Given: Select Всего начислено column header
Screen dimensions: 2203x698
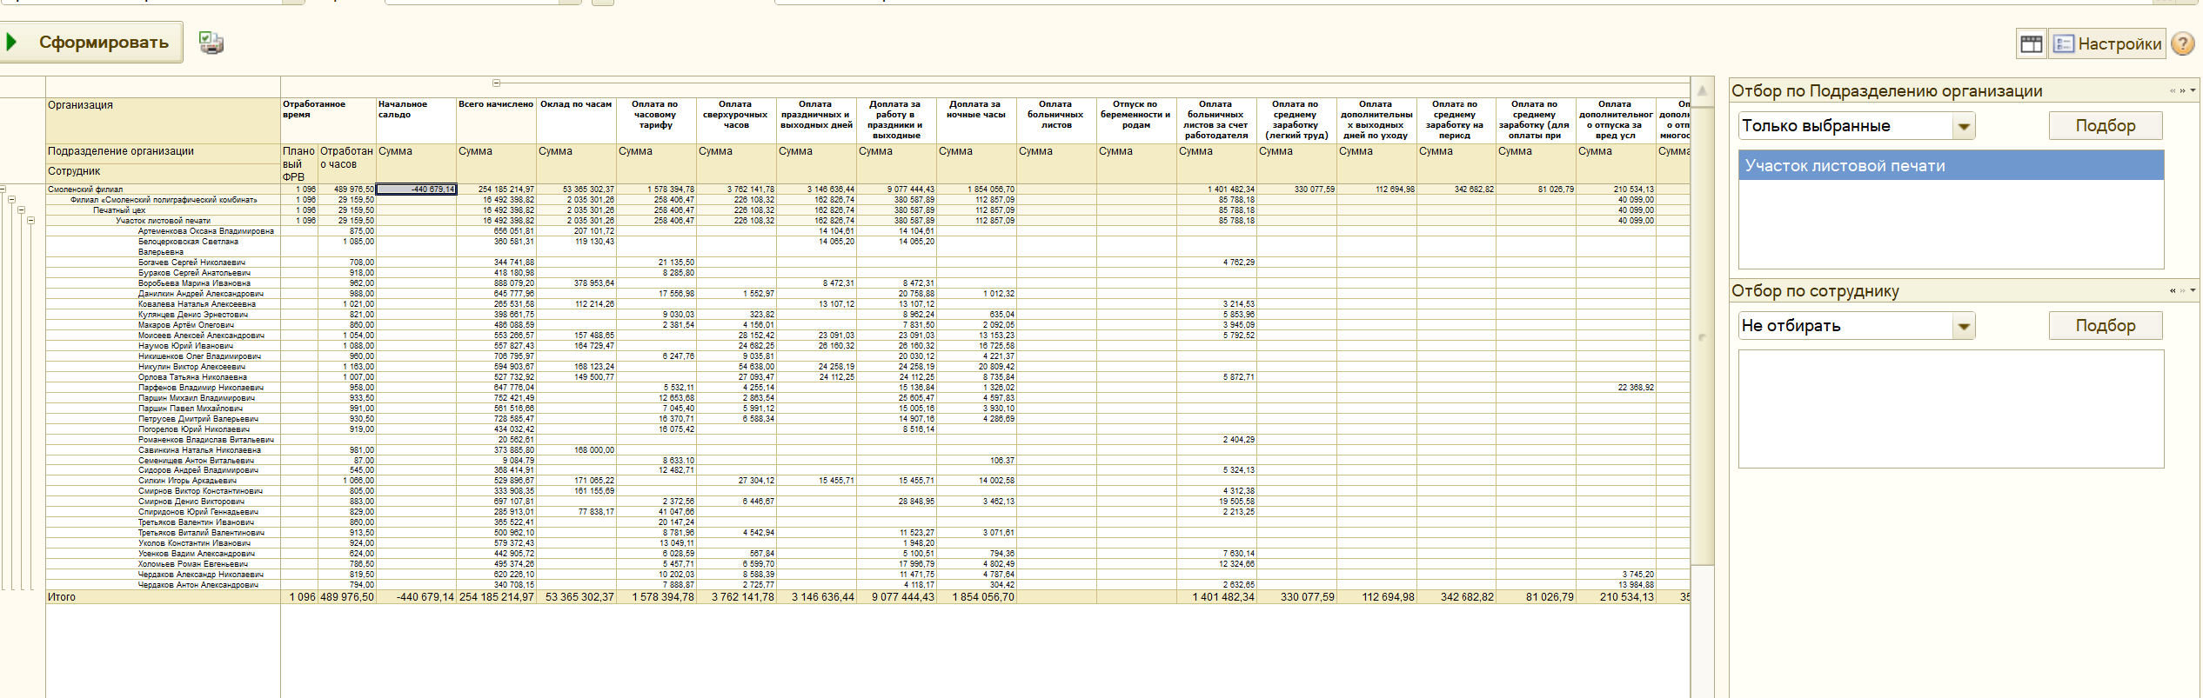Looking at the screenshot, I should [496, 121].
